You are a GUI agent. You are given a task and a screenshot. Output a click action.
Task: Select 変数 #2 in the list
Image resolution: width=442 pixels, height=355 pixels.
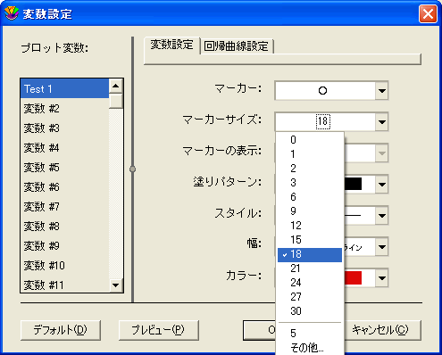(64, 109)
